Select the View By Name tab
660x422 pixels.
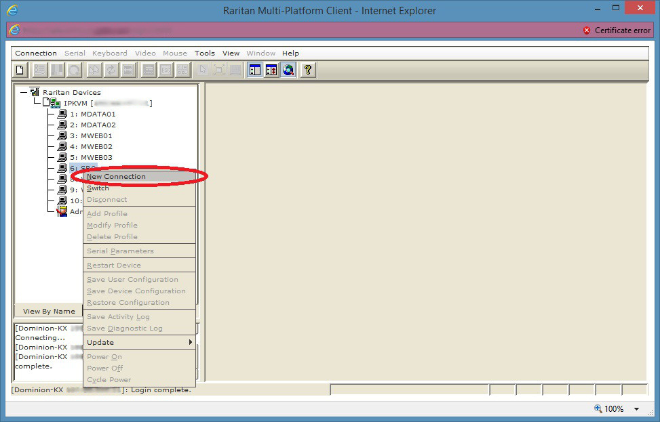tap(49, 311)
